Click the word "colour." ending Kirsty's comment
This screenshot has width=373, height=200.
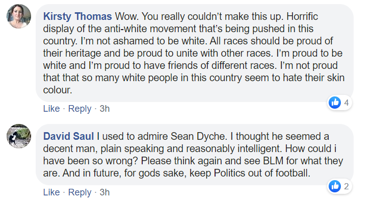click(x=58, y=90)
